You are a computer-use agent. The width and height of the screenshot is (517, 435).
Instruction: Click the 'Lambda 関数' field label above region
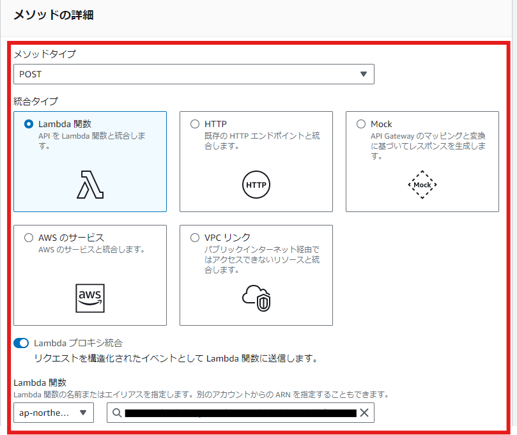pyautogui.click(x=40, y=383)
